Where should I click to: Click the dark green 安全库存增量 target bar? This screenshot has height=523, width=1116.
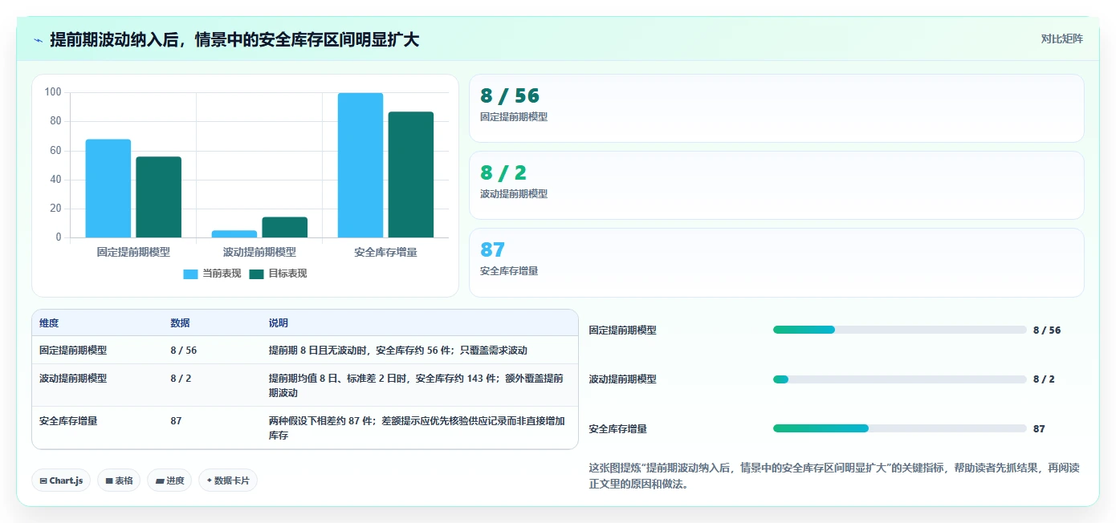click(411, 175)
